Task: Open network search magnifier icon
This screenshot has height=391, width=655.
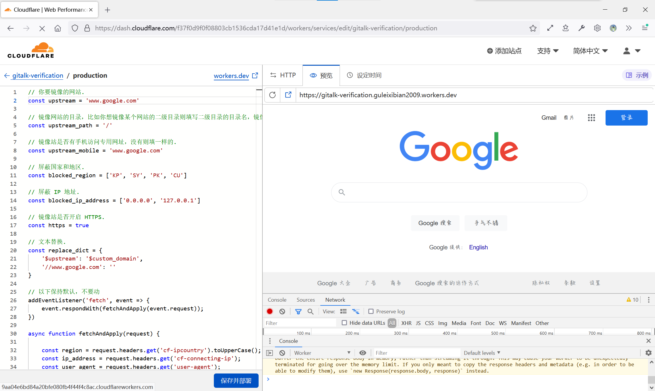Action: [310, 311]
